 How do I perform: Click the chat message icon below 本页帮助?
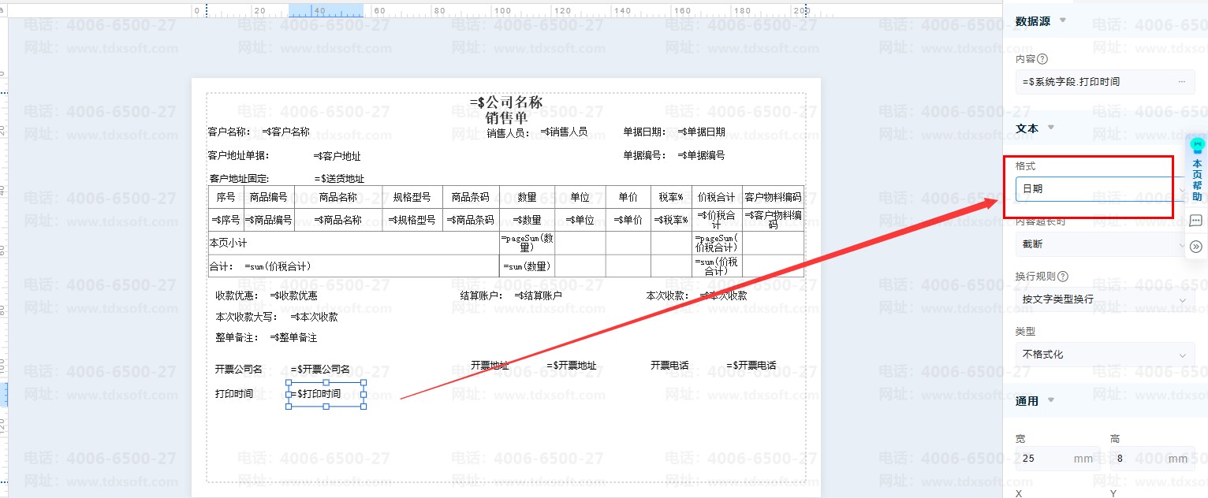(1195, 221)
